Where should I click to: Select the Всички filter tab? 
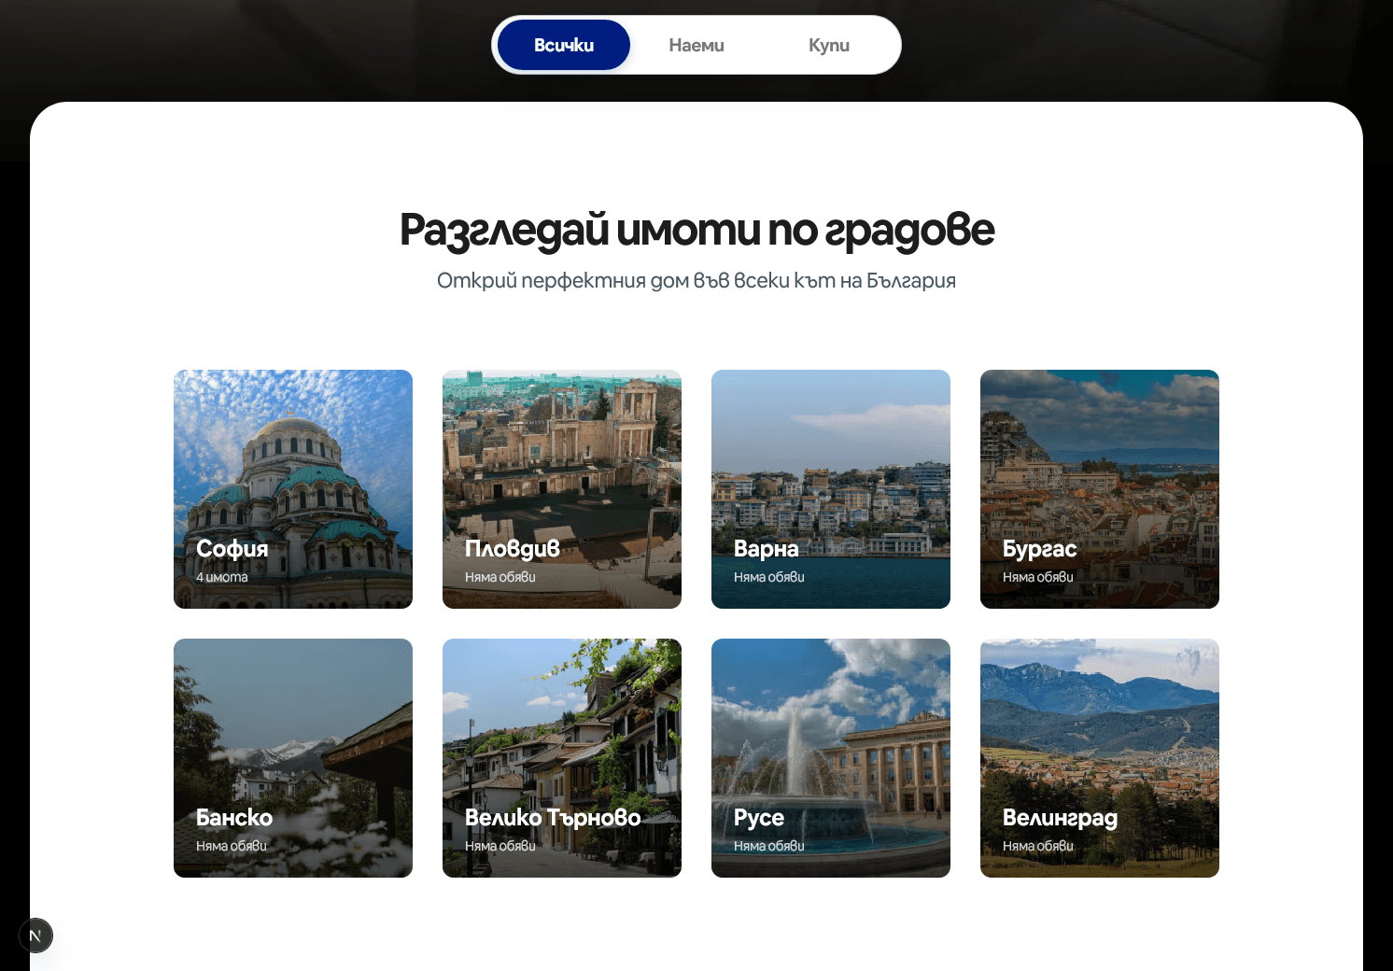tap(563, 45)
